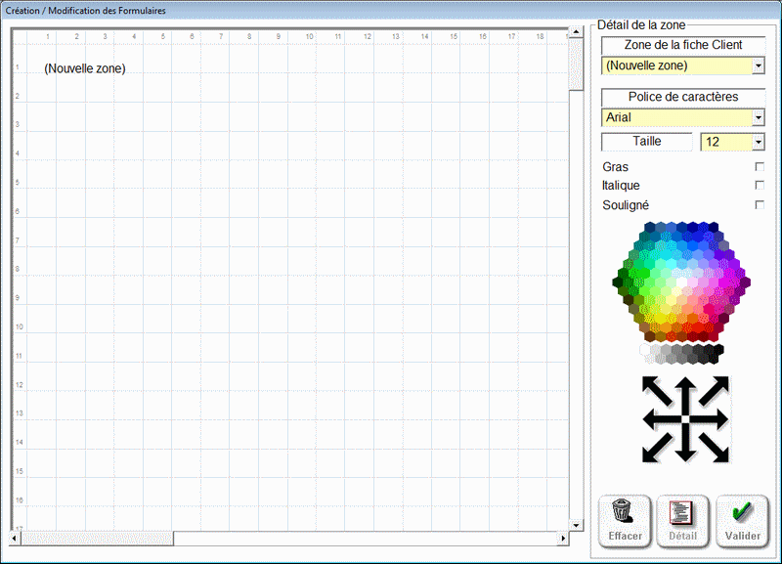Enable the Gras (bold) checkbox

click(x=760, y=166)
